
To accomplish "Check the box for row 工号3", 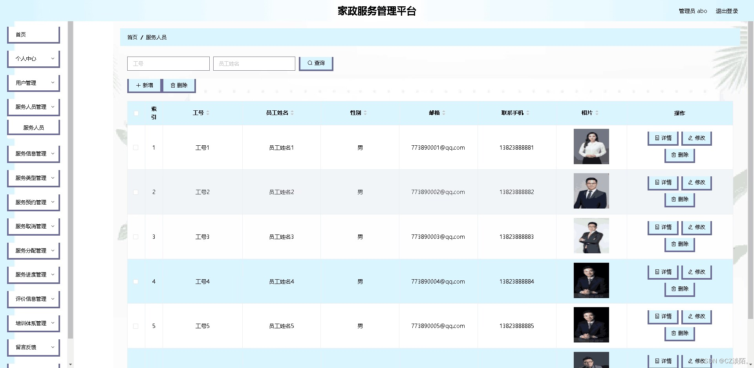I will [136, 237].
